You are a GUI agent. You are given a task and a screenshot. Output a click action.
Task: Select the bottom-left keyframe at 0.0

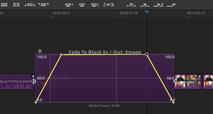click(x=36, y=102)
